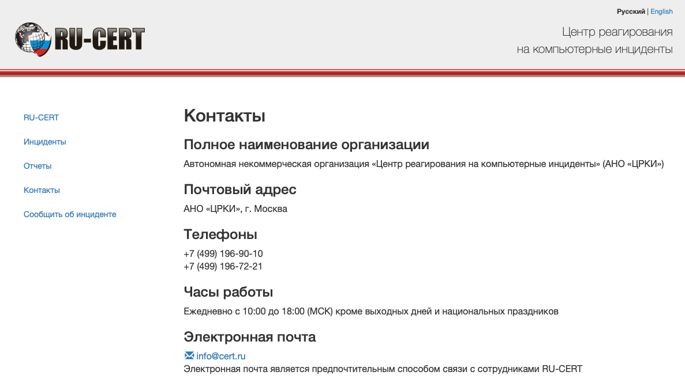Click the Почтовый адрес heading
This screenshot has height=383, width=685.
pyautogui.click(x=240, y=189)
